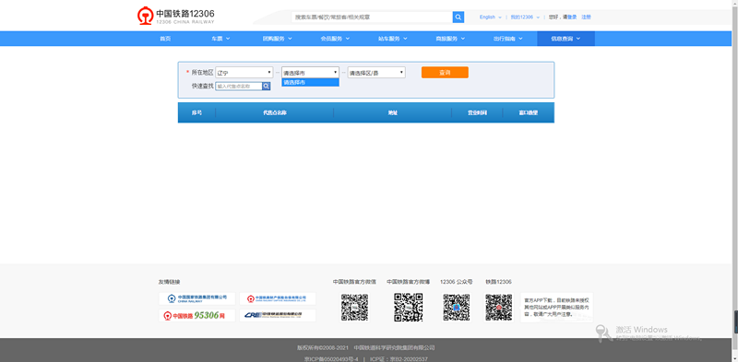
Task: Focus the top site search input field
Action: (372, 17)
